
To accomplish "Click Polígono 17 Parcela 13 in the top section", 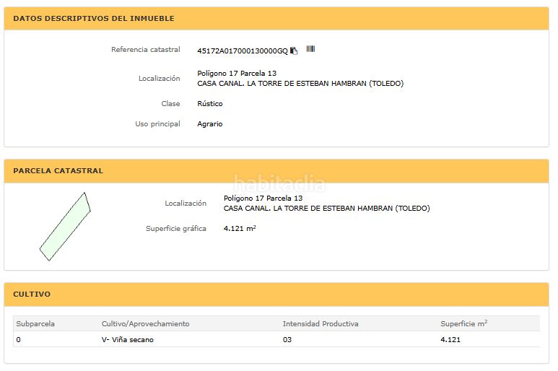I will [x=237, y=74].
